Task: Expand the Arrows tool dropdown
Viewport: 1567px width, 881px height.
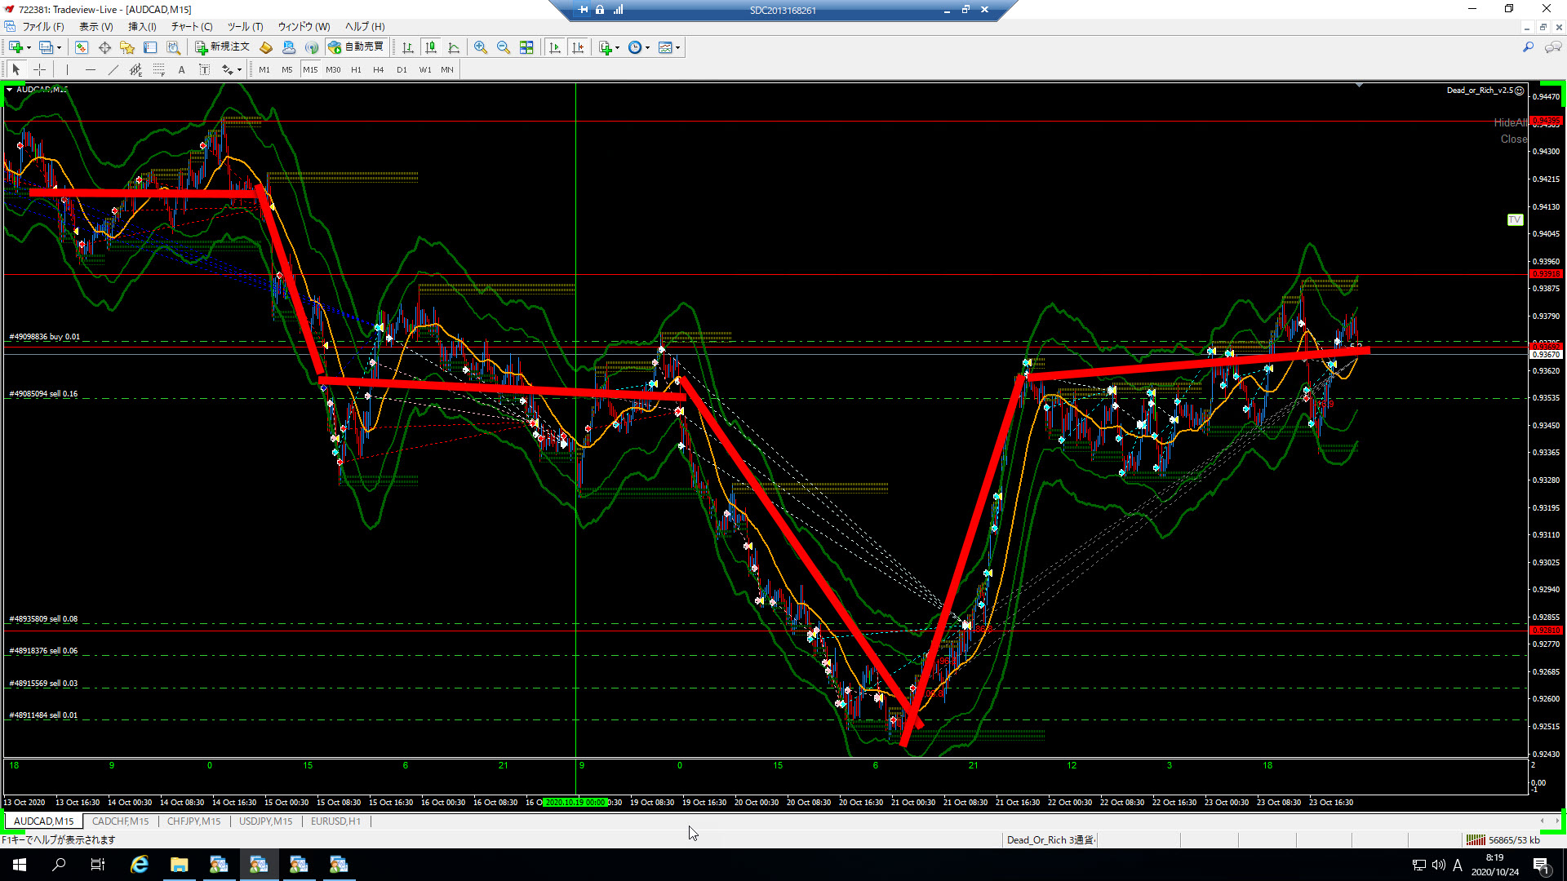Action: click(239, 69)
